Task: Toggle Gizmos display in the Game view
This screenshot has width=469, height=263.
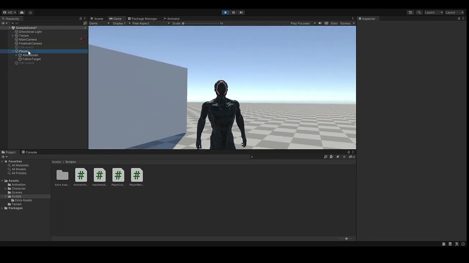Action: tap(344, 23)
